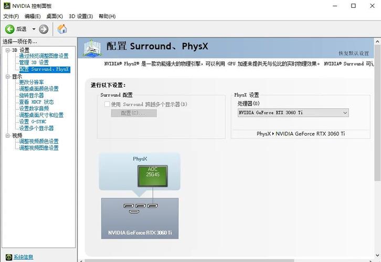Click the System Information icon at bottom left
The height and width of the screenshot is (262, 381).
pos(7,257)
